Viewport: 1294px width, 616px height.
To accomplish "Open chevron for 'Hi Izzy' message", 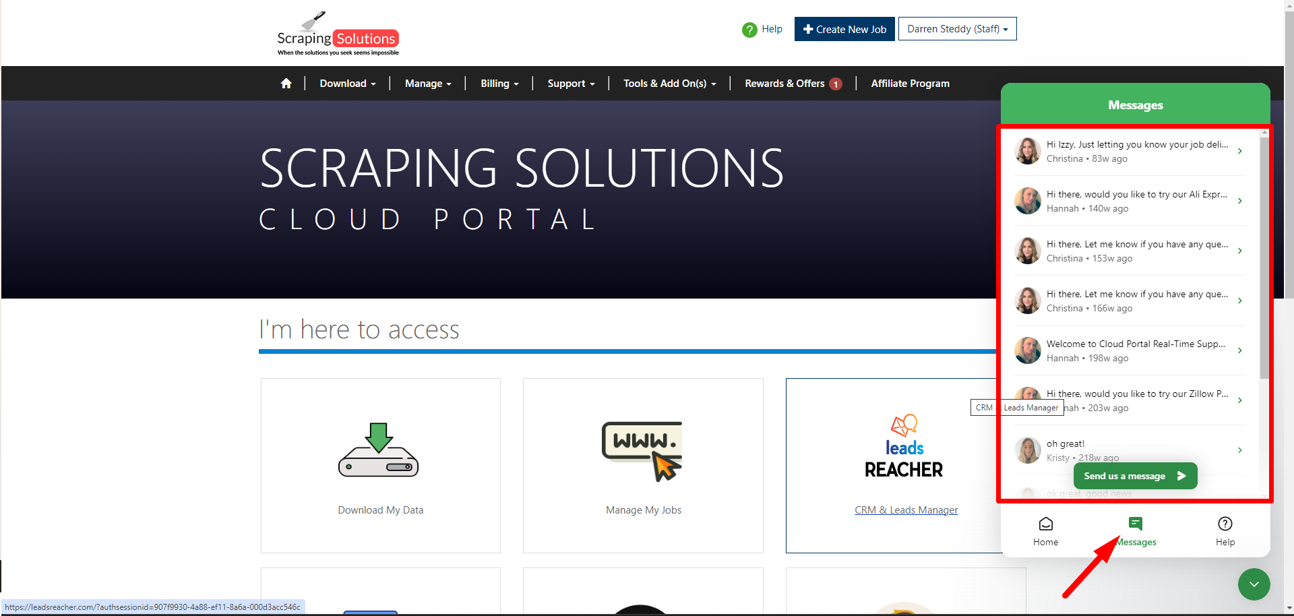I will pyautogui.click(x=1240, y=151).
